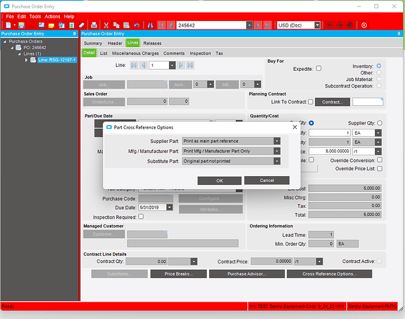Click the back circle arrow toolbar icon
The height and width of the screenshot is (319, 405).
click(330, 26)
